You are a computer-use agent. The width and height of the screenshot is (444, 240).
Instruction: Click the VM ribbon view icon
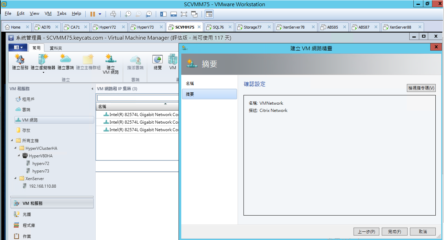(x=173, y=62)
